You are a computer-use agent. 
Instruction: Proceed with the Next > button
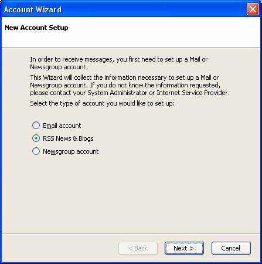tap(184, 248)
